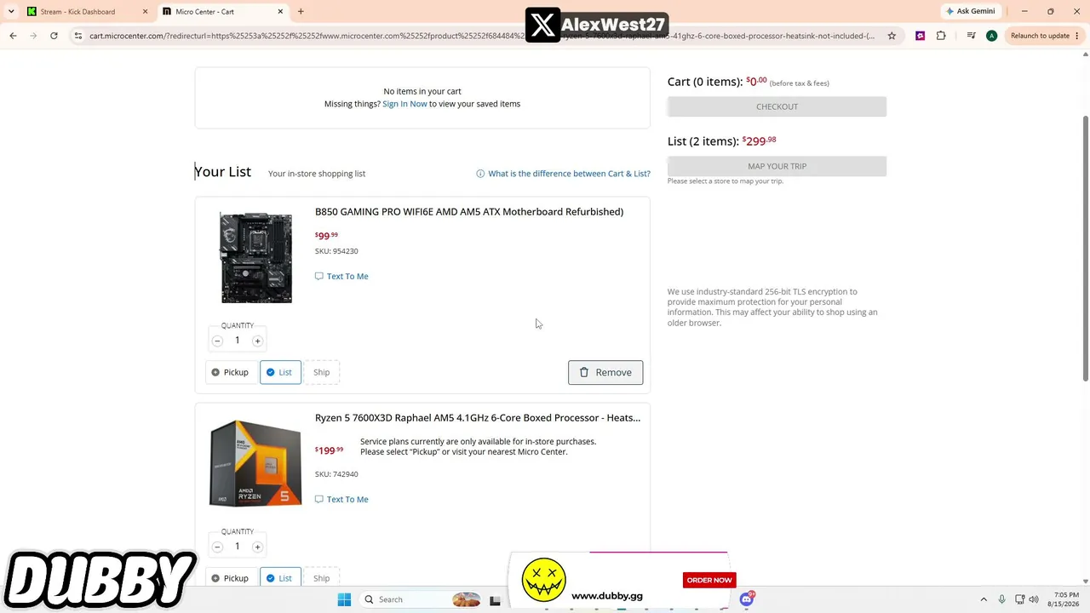This screenshot has width=1090, height=613.
Task: Open the purple extension icon in toolbar
Action: coord(920,36)
